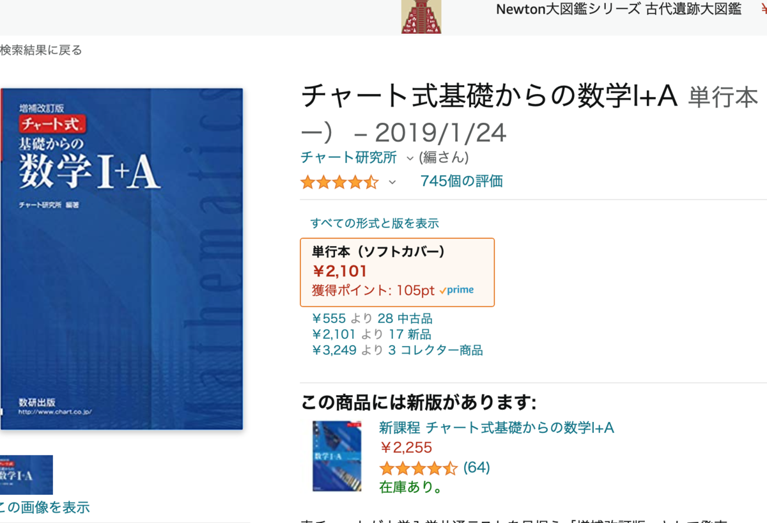Go back via 検索結果に戻る link
This screenshot has width=767, height=523.
(41, 50)
